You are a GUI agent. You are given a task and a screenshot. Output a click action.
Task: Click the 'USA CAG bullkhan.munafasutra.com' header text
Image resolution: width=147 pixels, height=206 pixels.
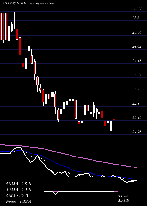coord(29,4)
